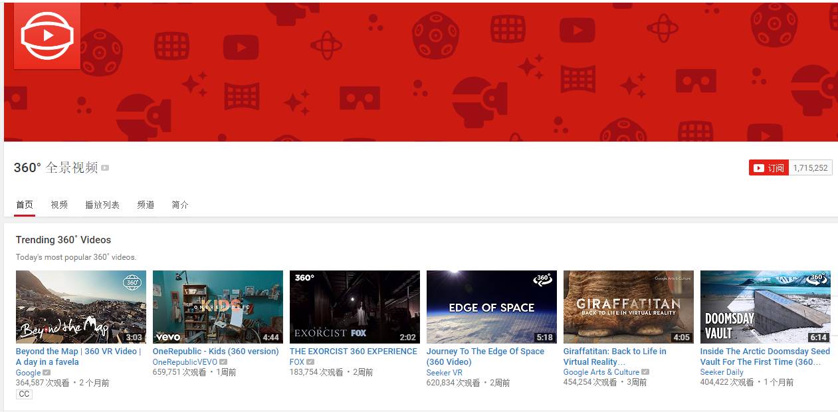Play the Giraffatitan thumbnail

tap(629, 307)
